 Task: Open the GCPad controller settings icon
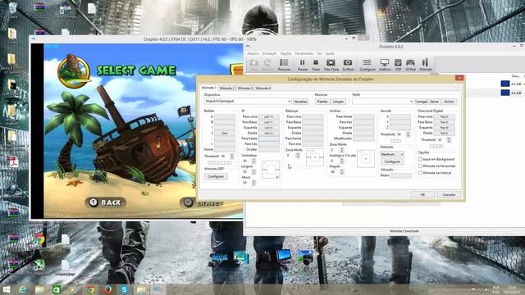coord(410,64)
